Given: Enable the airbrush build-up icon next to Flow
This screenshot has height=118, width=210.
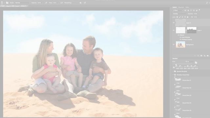Looking at the screenshot, I should (62, 3).
